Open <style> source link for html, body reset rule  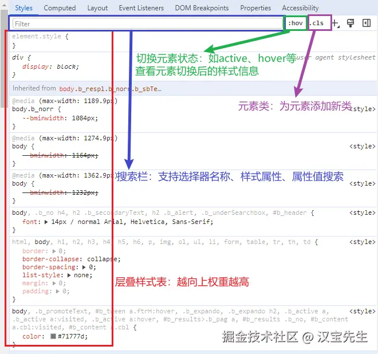point(363,242)
